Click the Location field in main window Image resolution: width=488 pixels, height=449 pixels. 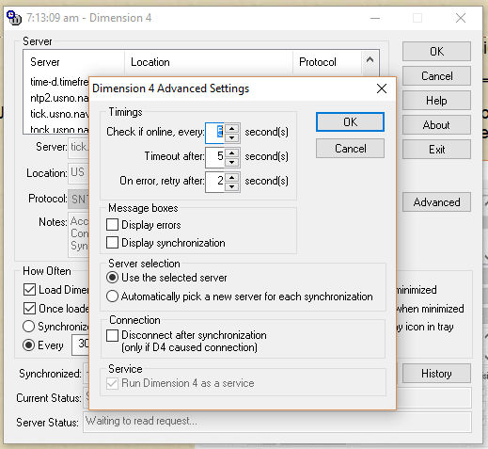point(79,172)
